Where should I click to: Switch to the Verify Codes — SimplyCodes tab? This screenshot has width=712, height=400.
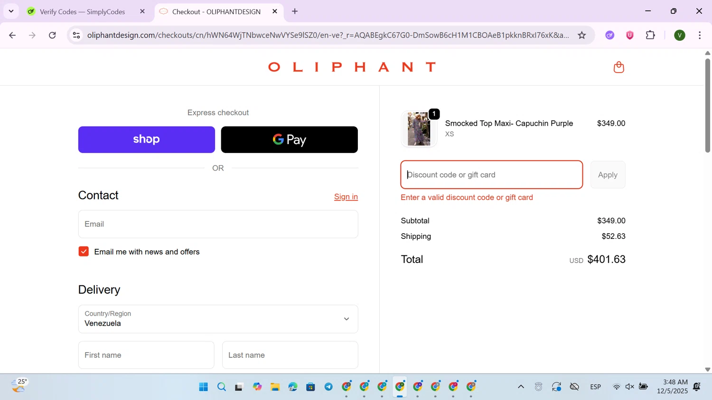(x=82, y=11)
